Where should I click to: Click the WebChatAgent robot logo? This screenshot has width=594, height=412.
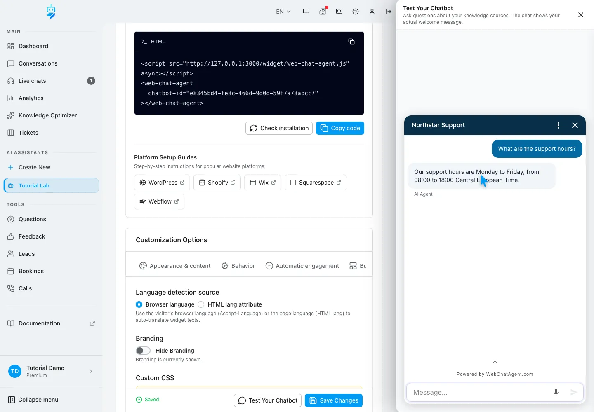(51, 12)
